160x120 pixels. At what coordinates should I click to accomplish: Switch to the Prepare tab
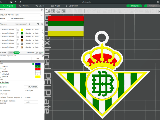8,6
